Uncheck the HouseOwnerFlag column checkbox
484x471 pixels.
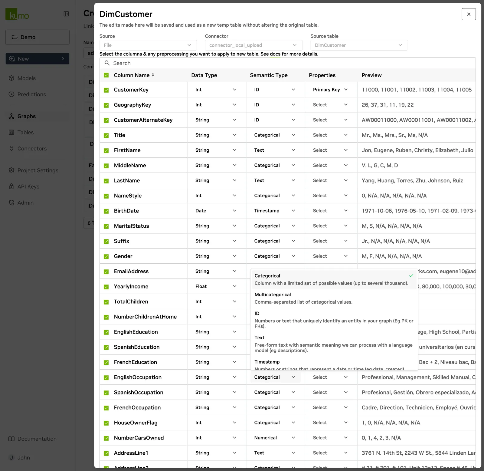tap(106, 423)
